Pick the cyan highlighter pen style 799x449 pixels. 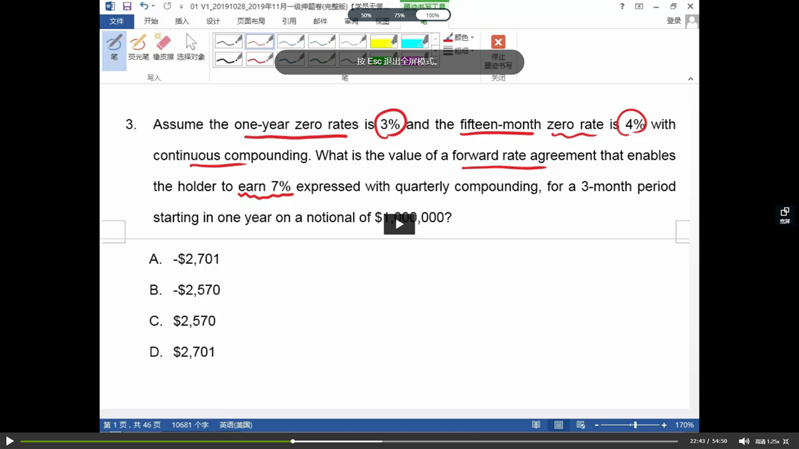tap(415, 41)
